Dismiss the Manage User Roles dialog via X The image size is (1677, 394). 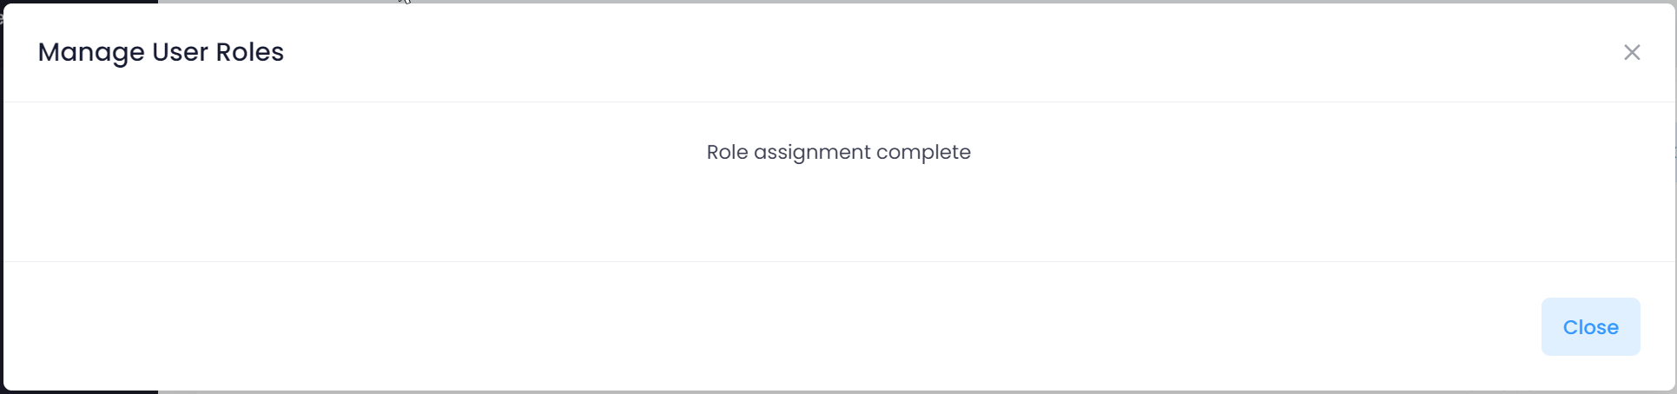coord(1632,53)
